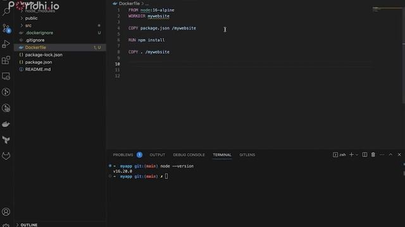This screenshot has width=405, height=227.
Task: Switch to the GITLENS tab
Action: [247, 154]
